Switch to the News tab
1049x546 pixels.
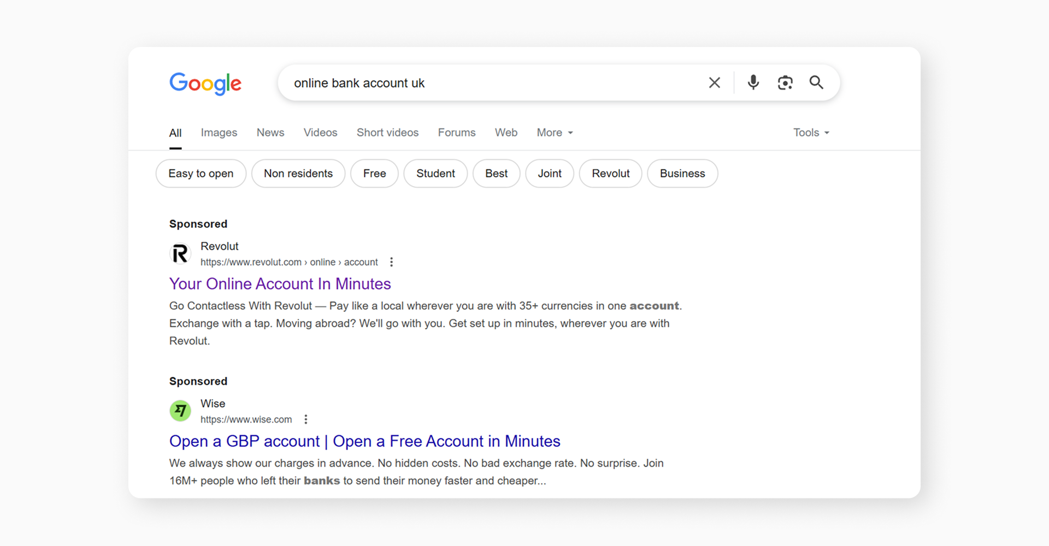pos(270,133)
